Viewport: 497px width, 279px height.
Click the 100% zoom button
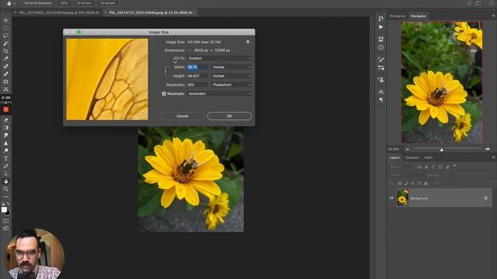64,3
